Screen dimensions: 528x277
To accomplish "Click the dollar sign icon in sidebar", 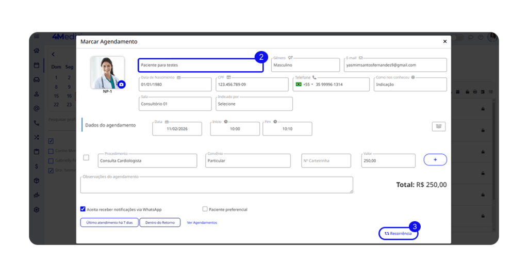I will (37, 166).
